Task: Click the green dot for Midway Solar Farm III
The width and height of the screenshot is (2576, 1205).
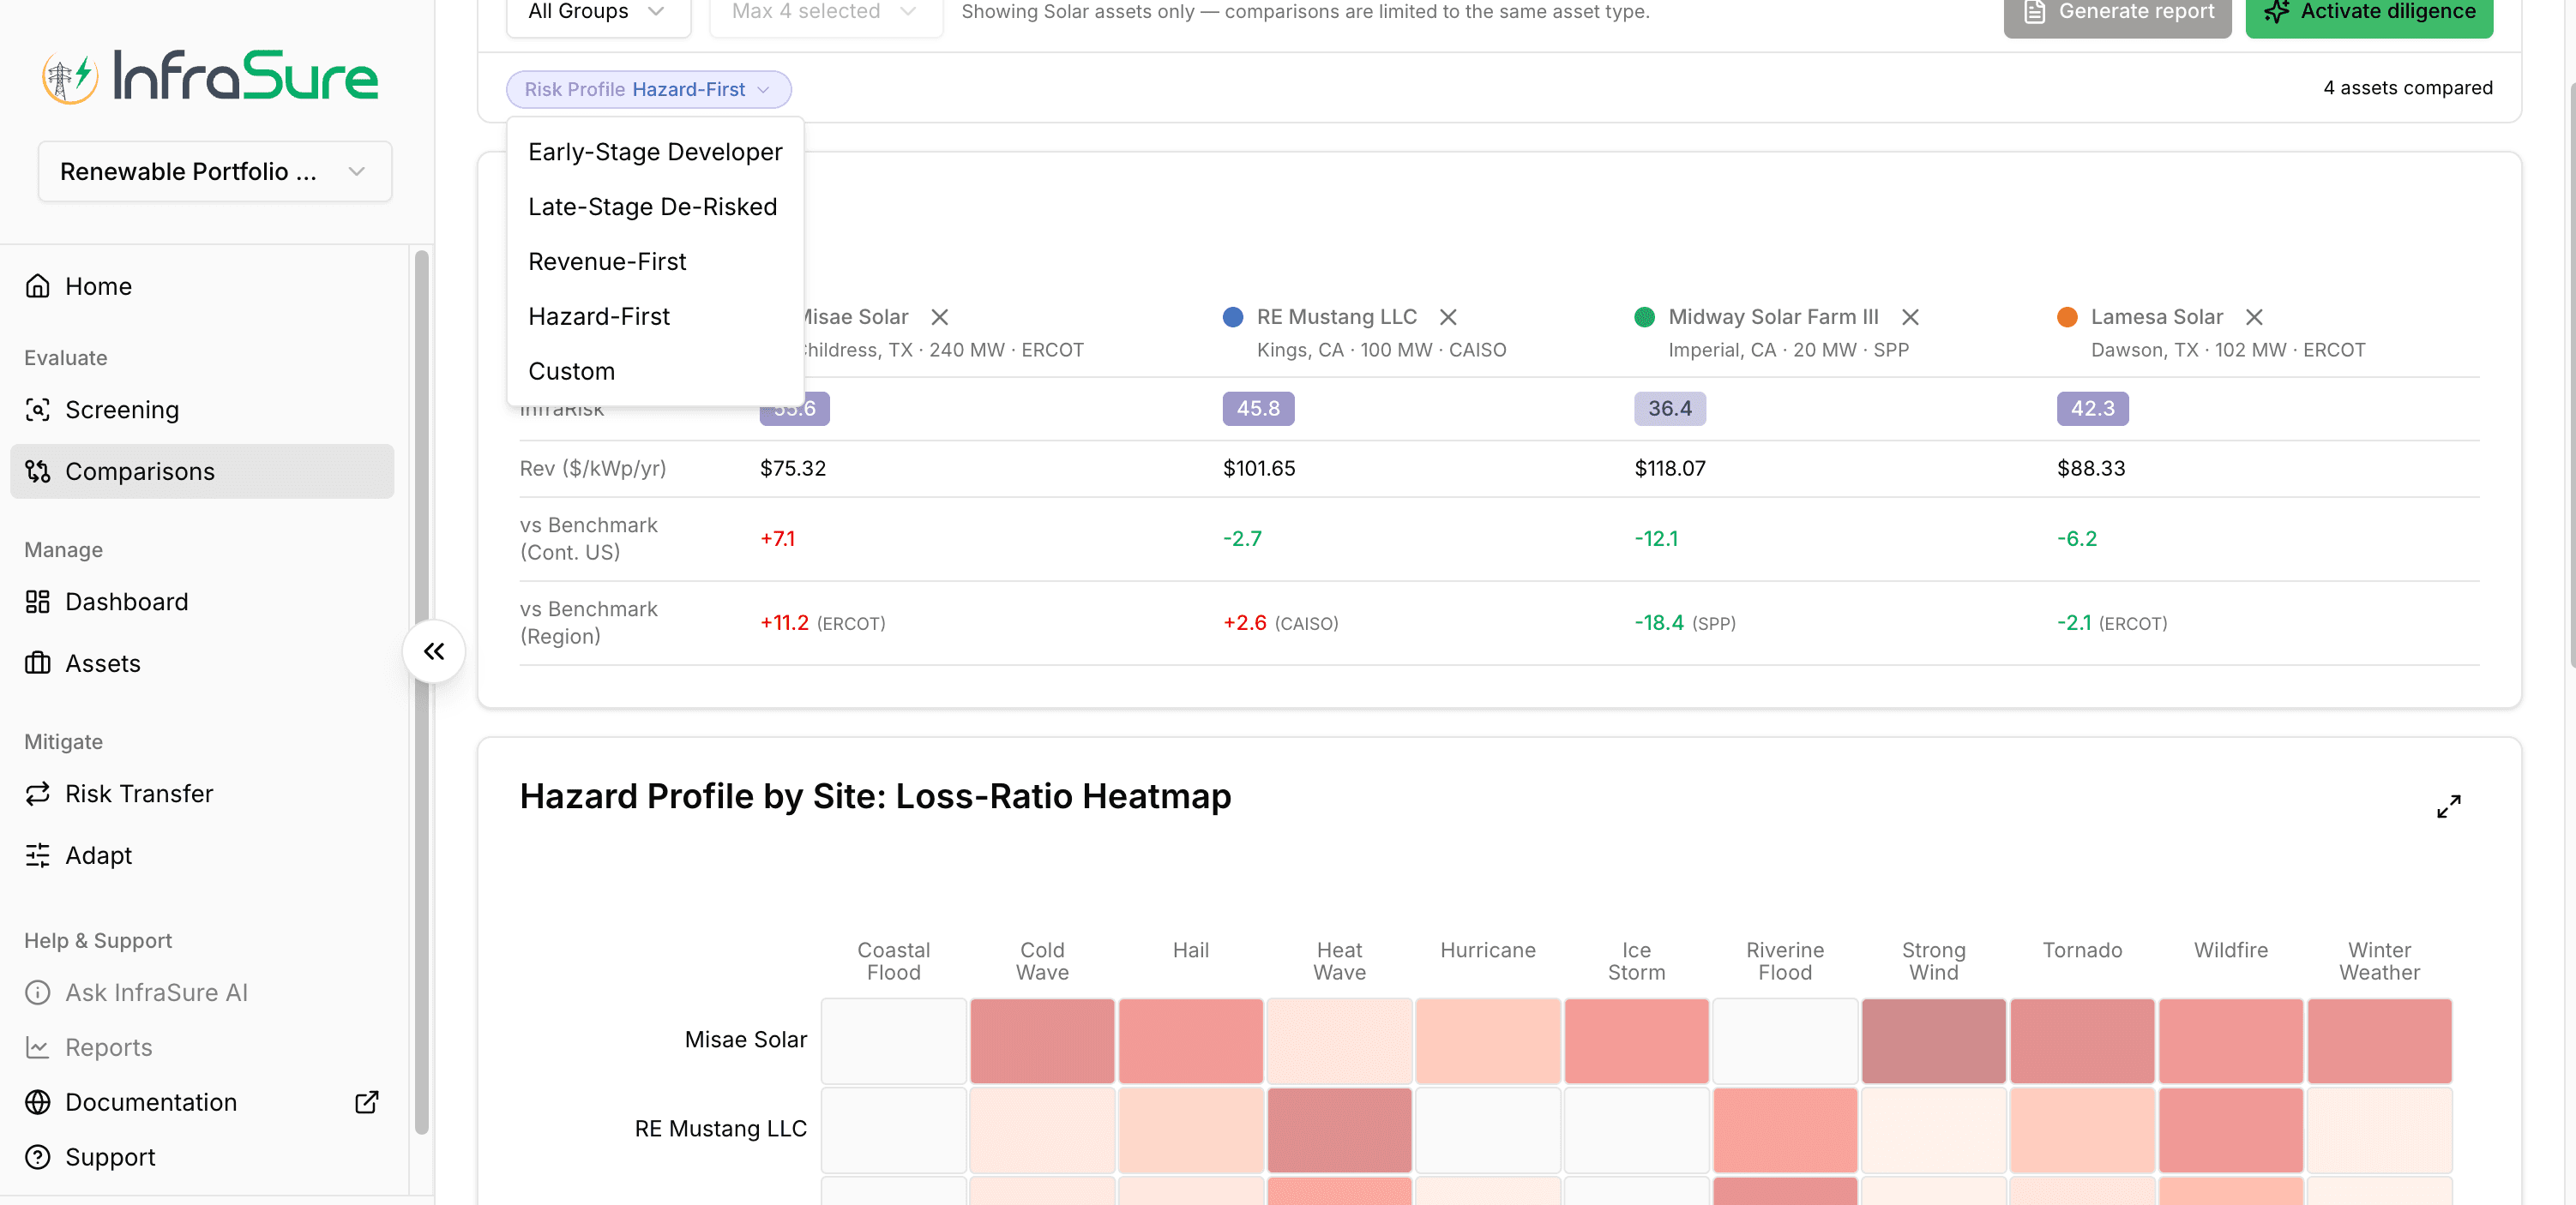Action: 1644,318
